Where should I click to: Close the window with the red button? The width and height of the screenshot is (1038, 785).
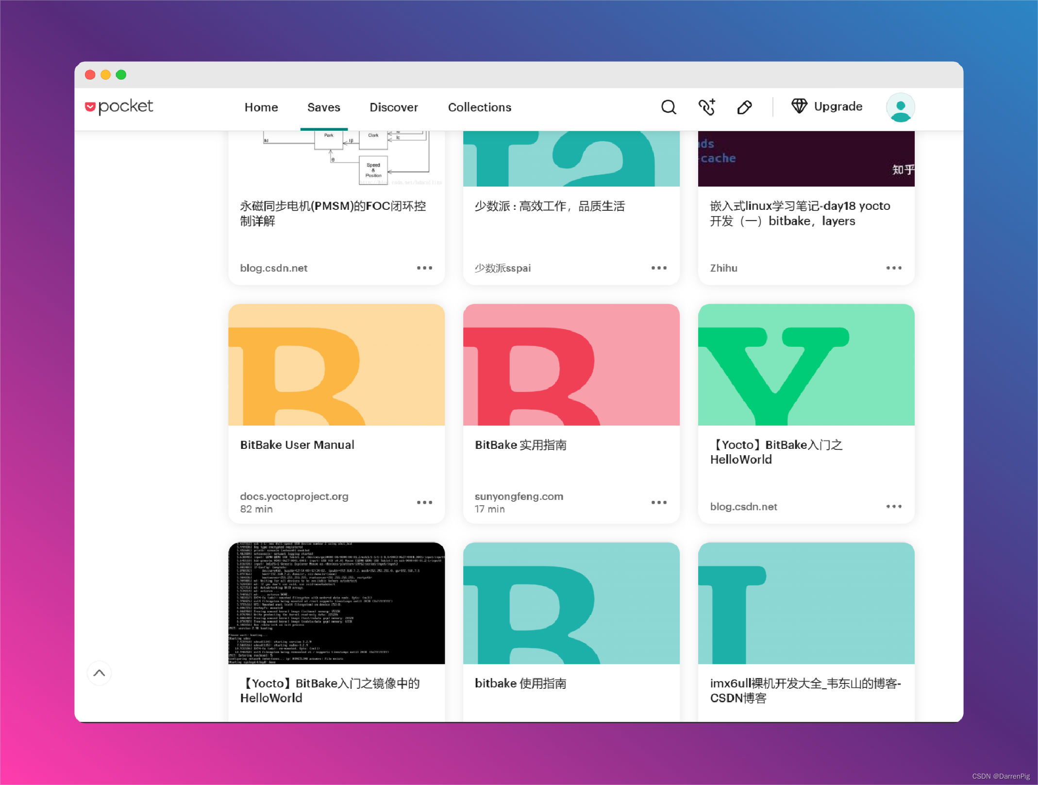[90, 74]
